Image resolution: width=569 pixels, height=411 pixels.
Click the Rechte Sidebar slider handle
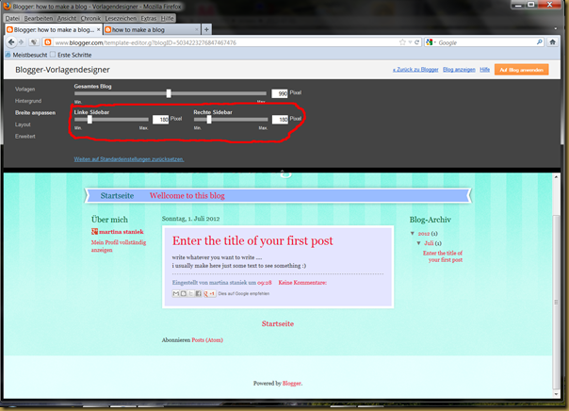click(x=208, y=119)
